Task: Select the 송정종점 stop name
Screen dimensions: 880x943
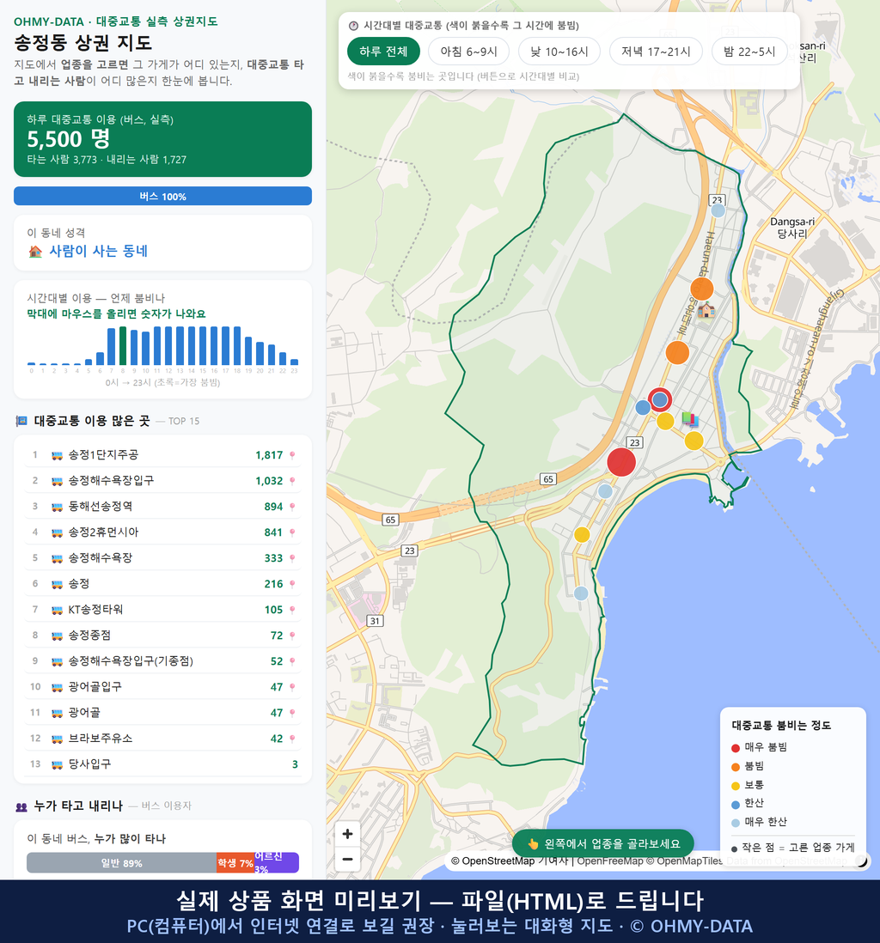Action: point(89,636)
